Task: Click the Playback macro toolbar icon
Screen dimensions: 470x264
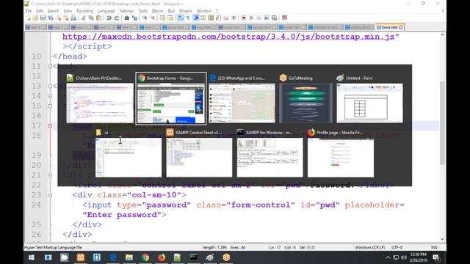Action: (258, 18)
